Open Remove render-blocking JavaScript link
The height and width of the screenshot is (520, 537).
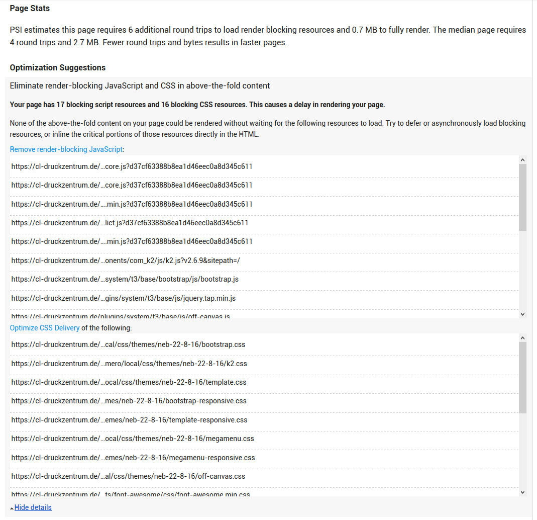66,149
